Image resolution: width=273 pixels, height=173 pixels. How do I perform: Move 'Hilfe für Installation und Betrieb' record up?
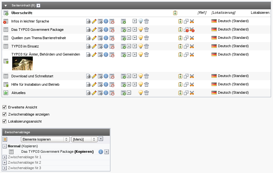pos(129,85)
